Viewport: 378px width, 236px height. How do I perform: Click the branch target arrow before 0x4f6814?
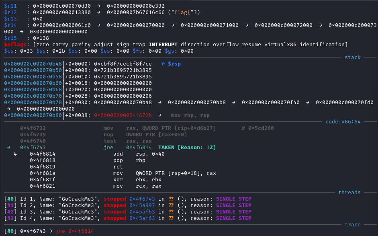click(15, 154)
